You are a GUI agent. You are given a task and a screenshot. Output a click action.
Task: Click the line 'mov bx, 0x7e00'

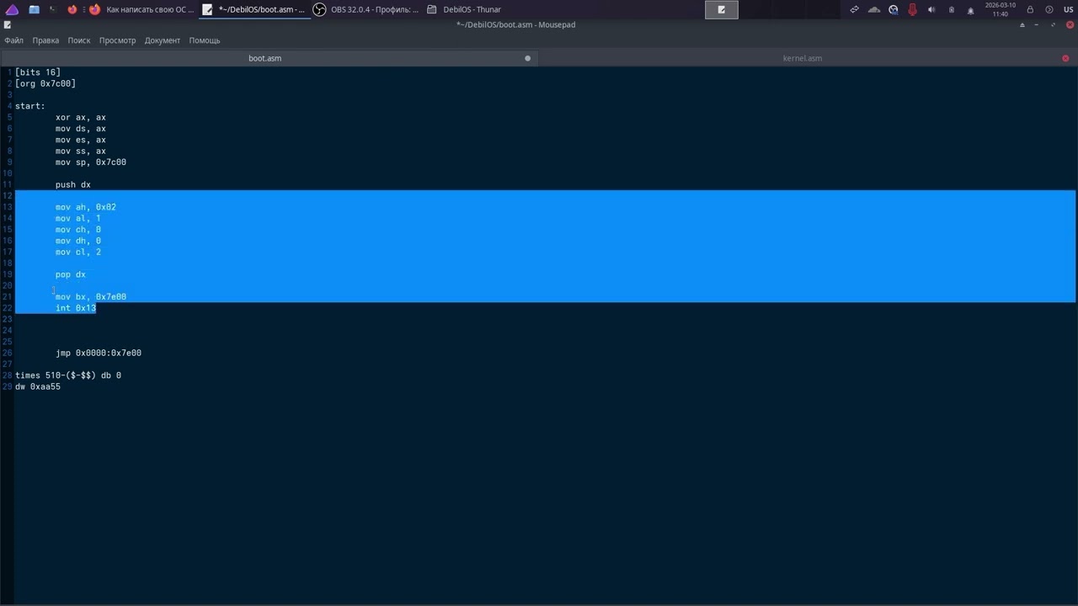91,297
